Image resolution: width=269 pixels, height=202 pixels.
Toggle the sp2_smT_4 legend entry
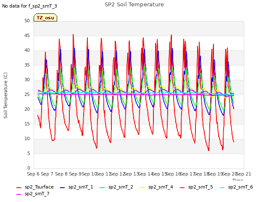tap(156, 187)
